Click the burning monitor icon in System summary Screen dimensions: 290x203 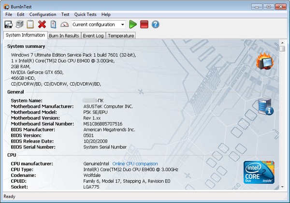point(265,61)
